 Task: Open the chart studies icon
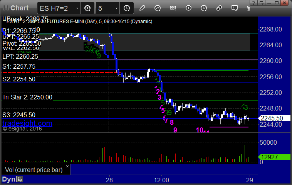[x=158, y=8]
